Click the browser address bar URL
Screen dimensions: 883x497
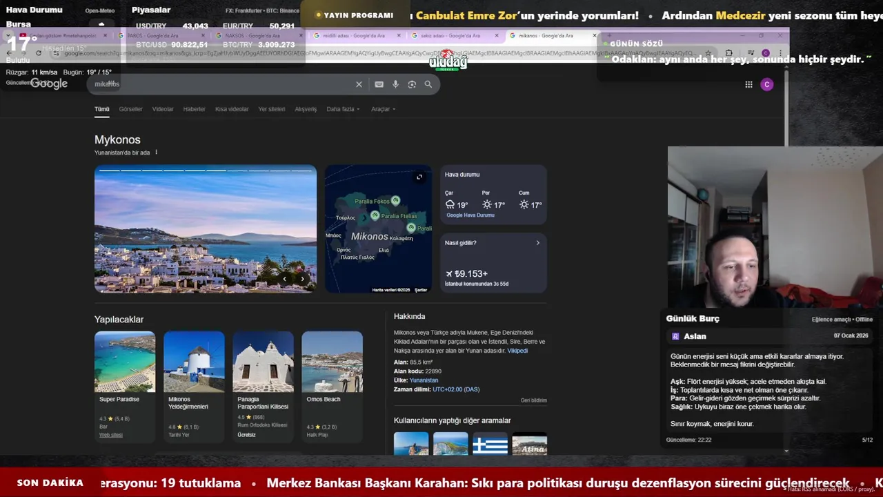[x=379, y=53]
